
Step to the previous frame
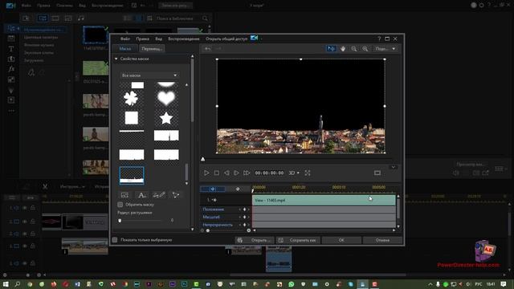(x=226, y=173)
